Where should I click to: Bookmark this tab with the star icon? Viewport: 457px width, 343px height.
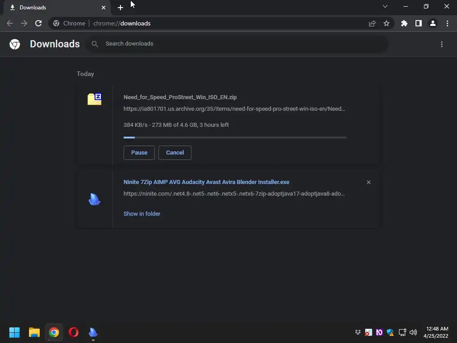tap(386, 23)
